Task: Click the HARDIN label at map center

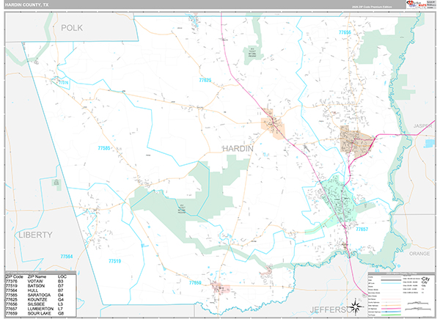Action: 238,149
